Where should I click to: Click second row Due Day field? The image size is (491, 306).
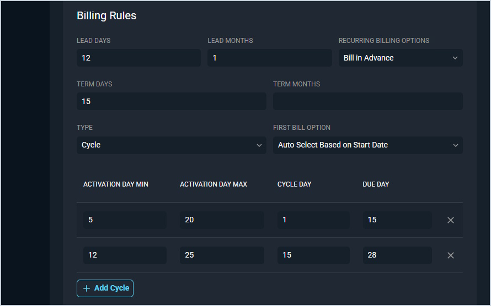[397, 255]
